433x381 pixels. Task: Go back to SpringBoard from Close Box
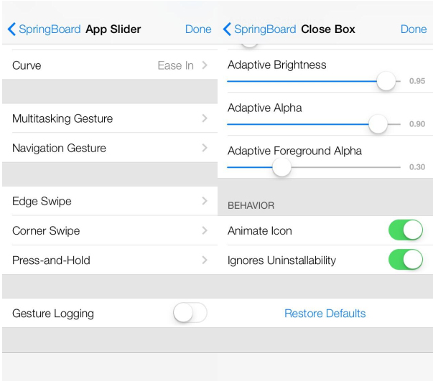coord(259,29)
